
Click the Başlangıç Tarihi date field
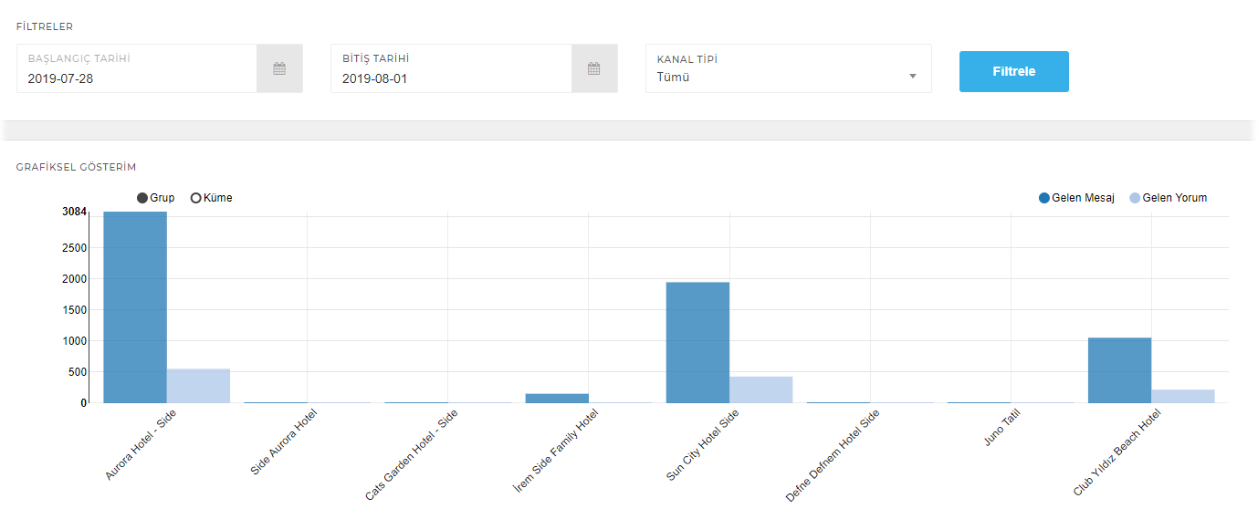pos(137,78)
